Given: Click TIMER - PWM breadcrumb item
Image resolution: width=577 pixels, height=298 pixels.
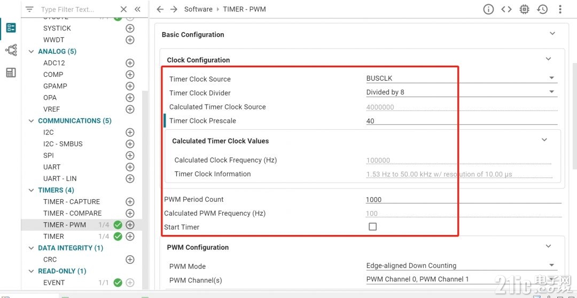Looking at the screenshot, I should point(244,9).
